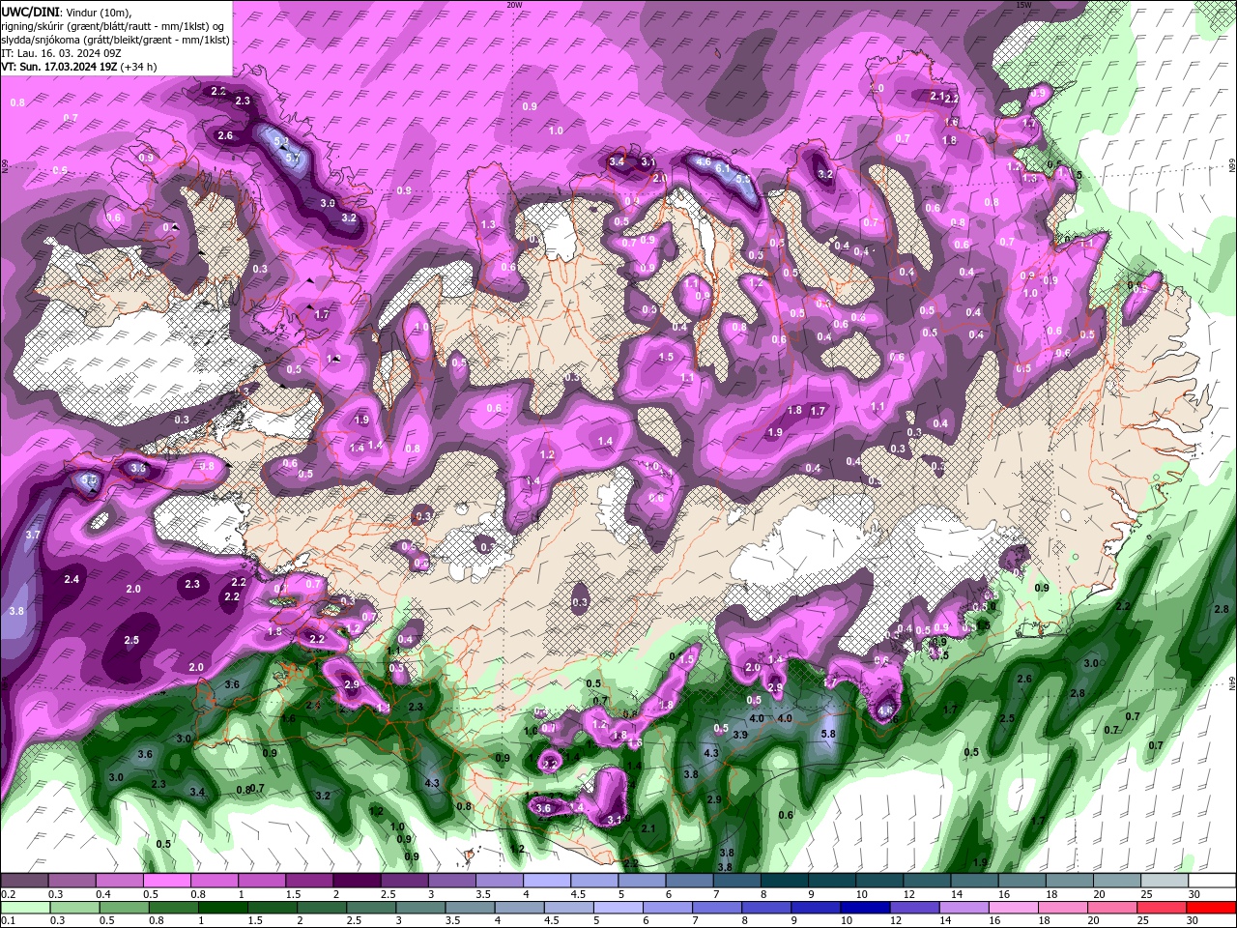Select the lightest green swatch above label 0.1
1237x928 pixels.
coord(23,908)
